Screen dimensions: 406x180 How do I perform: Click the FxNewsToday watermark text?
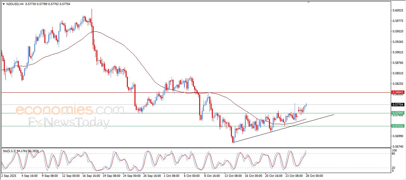[x=69, y=122]
